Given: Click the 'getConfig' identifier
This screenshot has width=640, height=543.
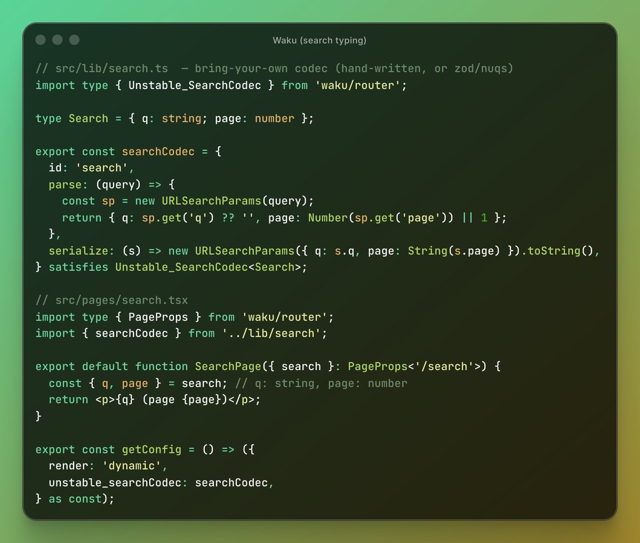Looking at the screenshot, I should coord(151,450).
